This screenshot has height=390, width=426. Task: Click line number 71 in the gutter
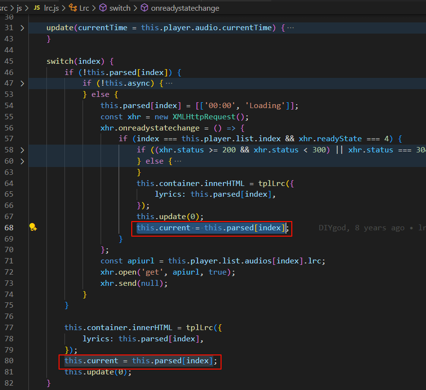click(9, 260)
